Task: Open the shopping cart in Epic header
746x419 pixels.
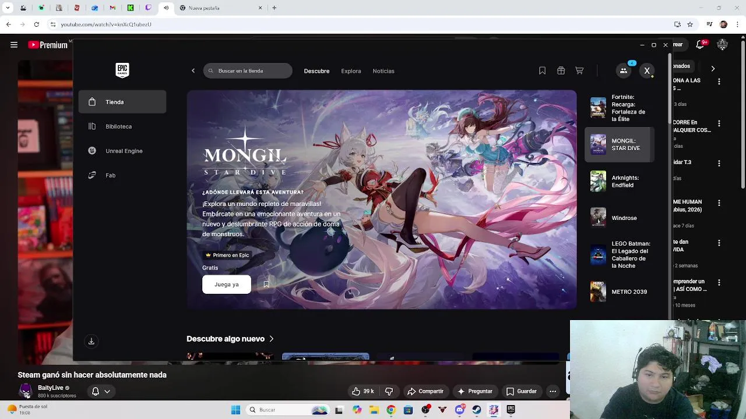Action: [x=579, y=70]
